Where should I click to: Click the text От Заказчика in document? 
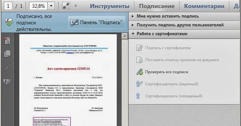[97, 108]
